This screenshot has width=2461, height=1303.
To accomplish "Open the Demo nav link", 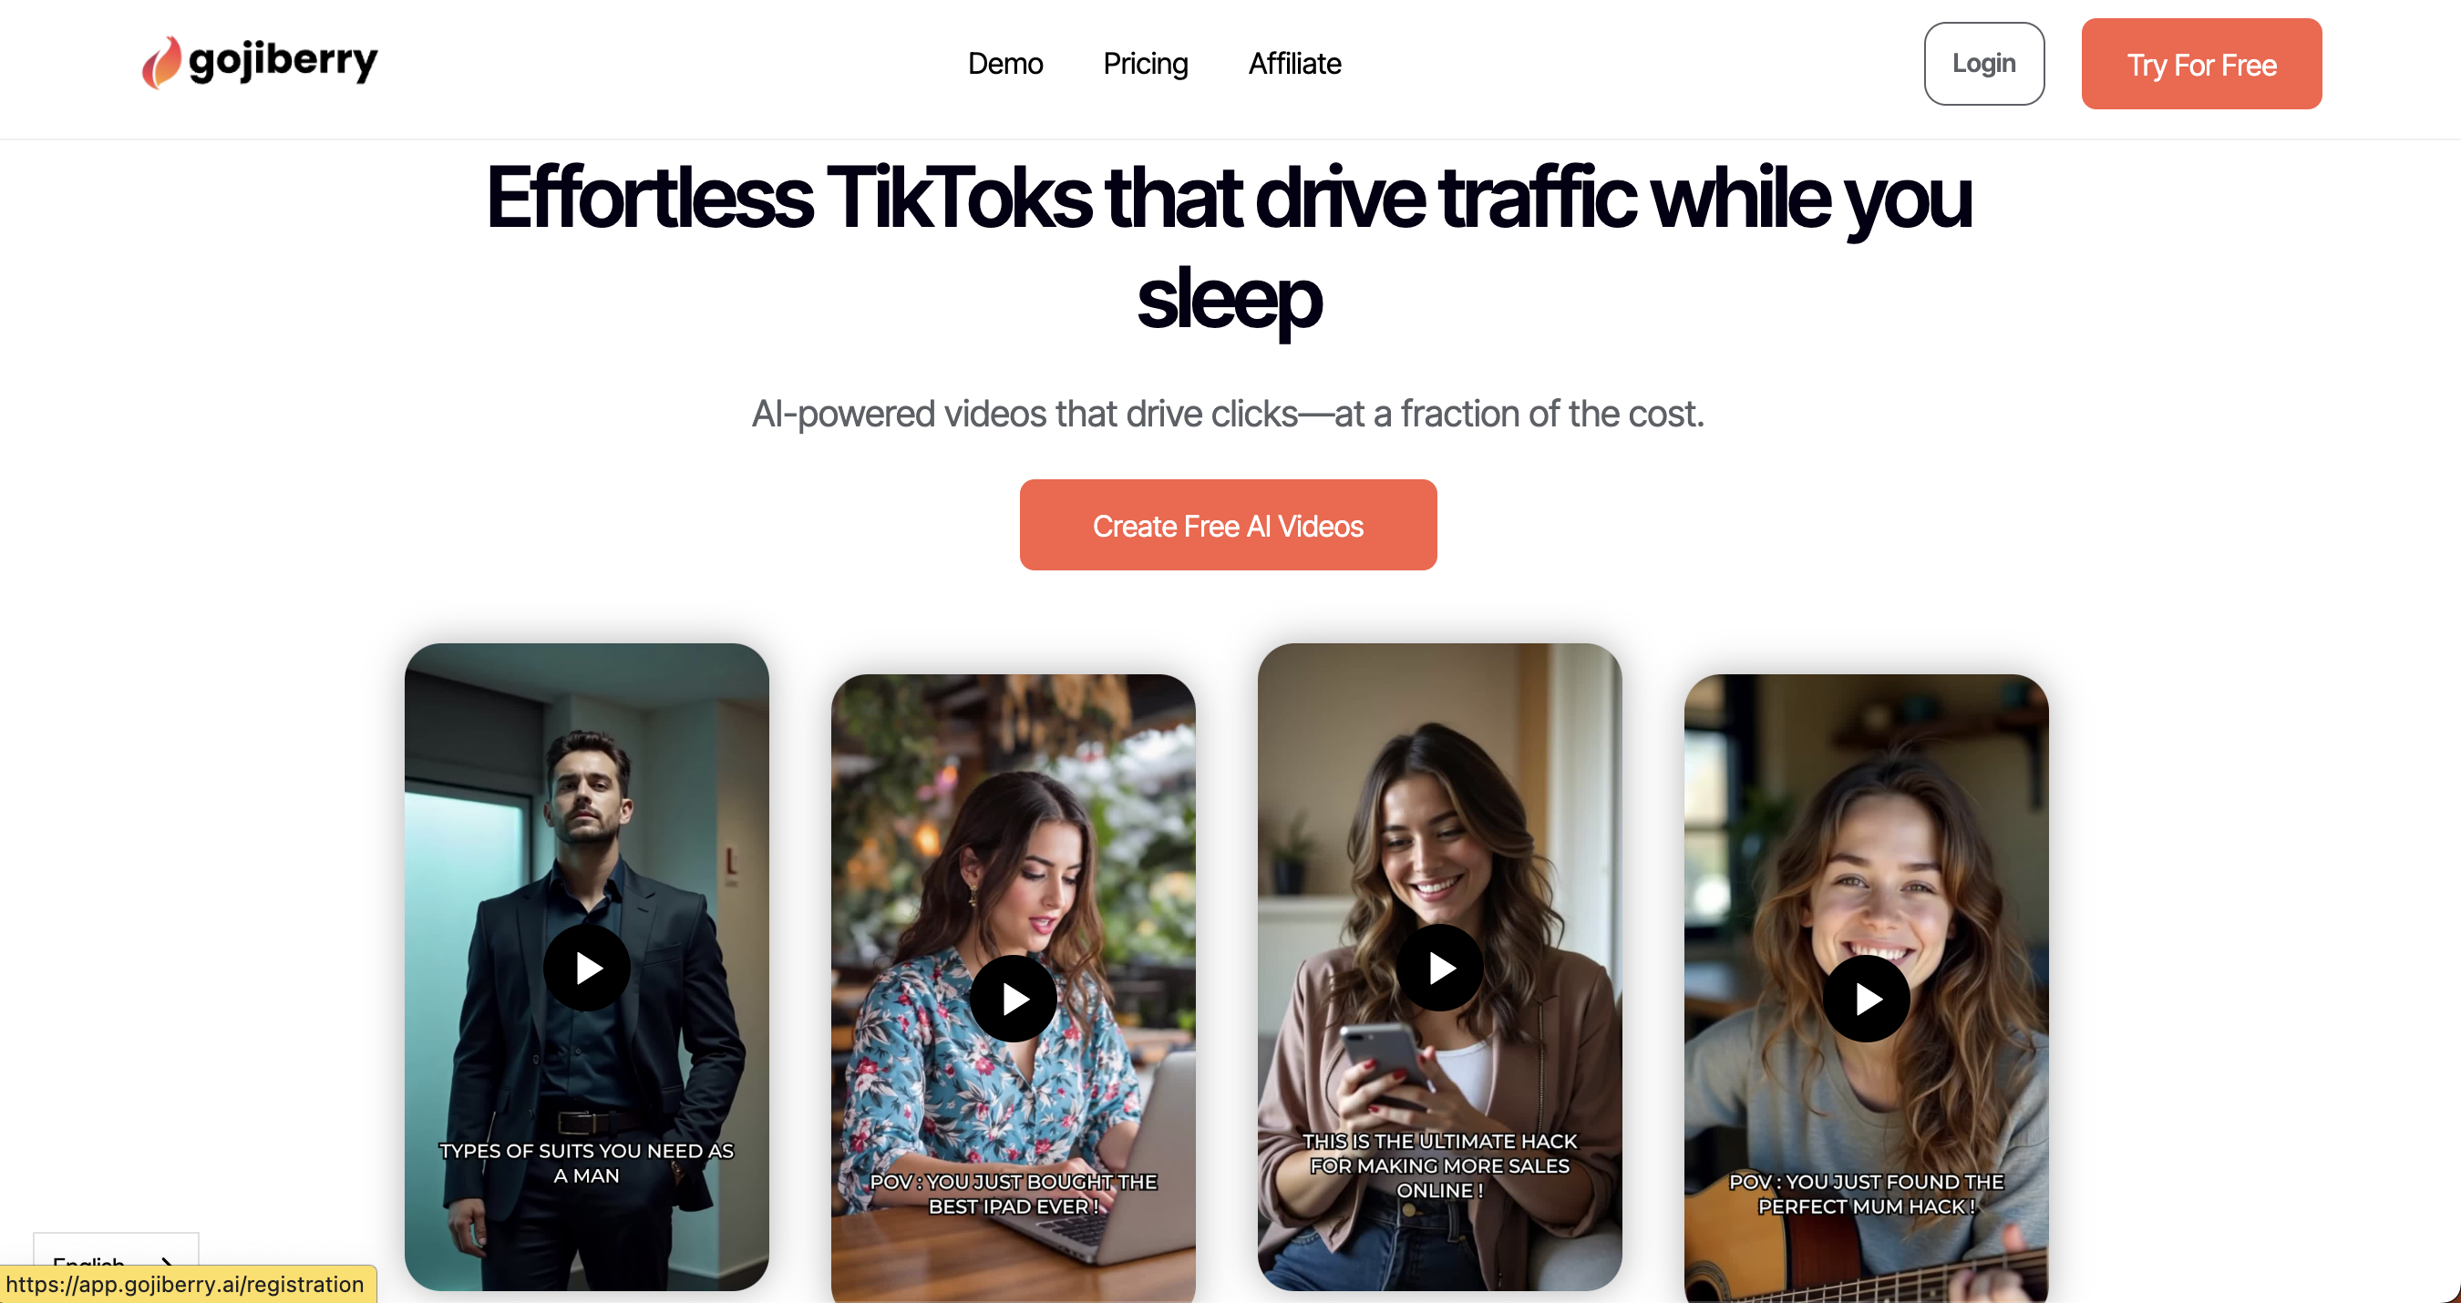I will (x=1005, y=63).
